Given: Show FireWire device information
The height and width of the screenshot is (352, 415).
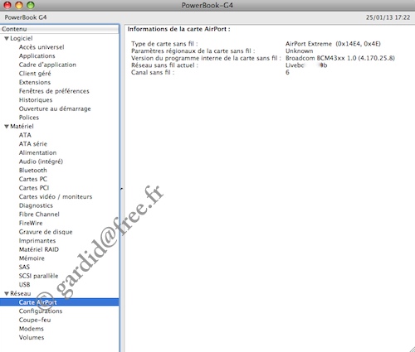Looking at the screenshot, I should (31, 223).
